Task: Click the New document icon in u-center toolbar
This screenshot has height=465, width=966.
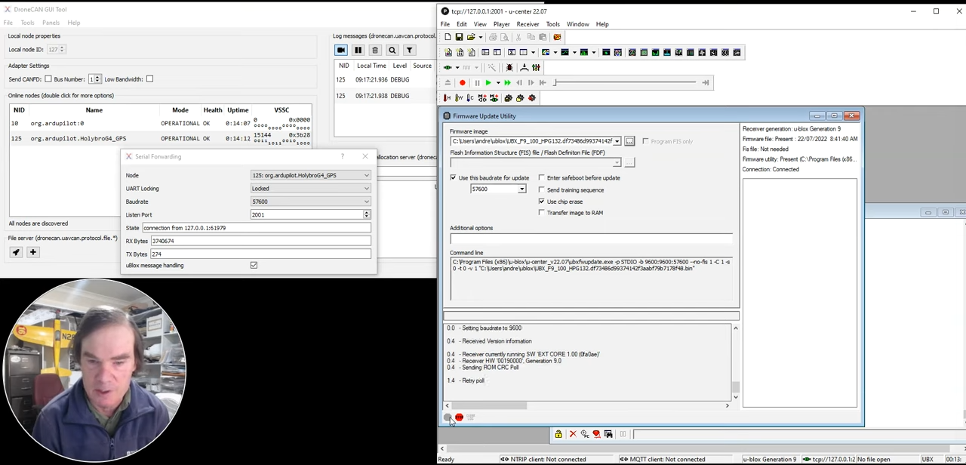Action: tap(448, 37)
